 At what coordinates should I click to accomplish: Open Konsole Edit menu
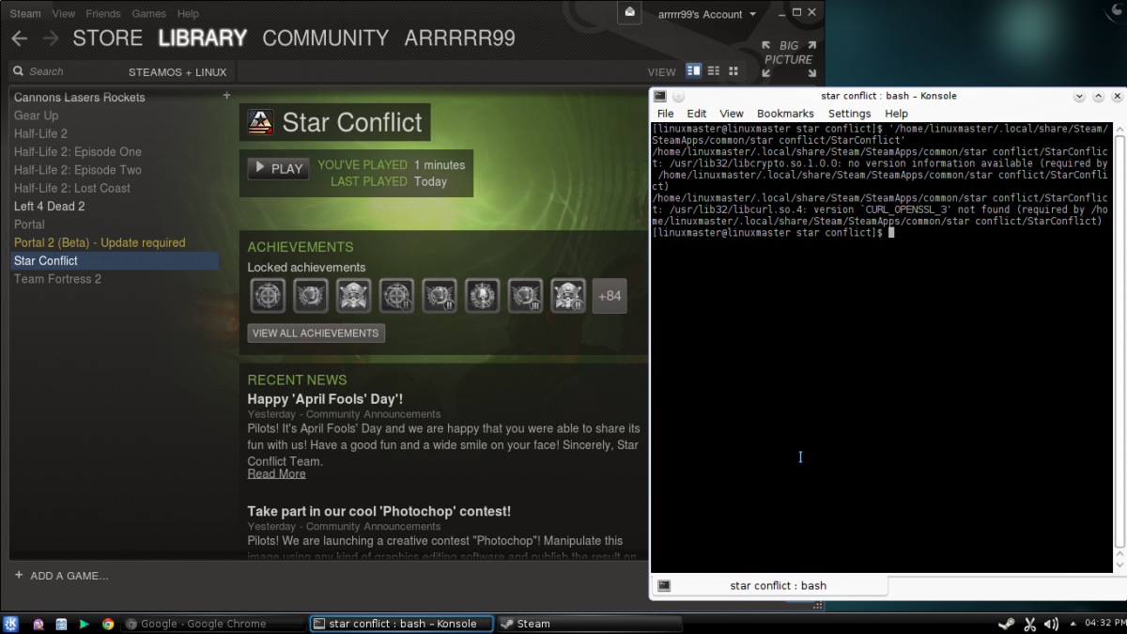coord(696,114)
